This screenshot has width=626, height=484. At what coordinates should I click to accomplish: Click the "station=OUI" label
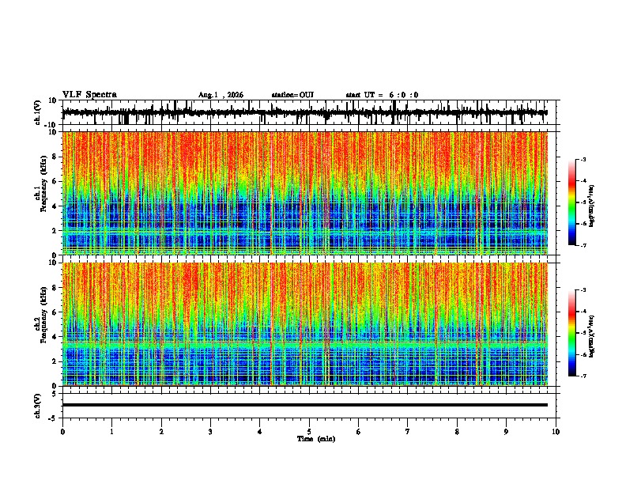(292, 95)
